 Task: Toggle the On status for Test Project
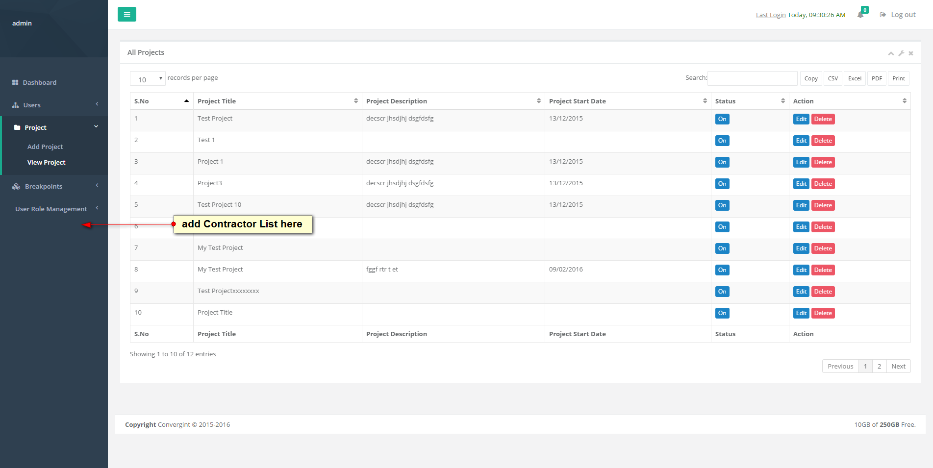pos(722,119)
